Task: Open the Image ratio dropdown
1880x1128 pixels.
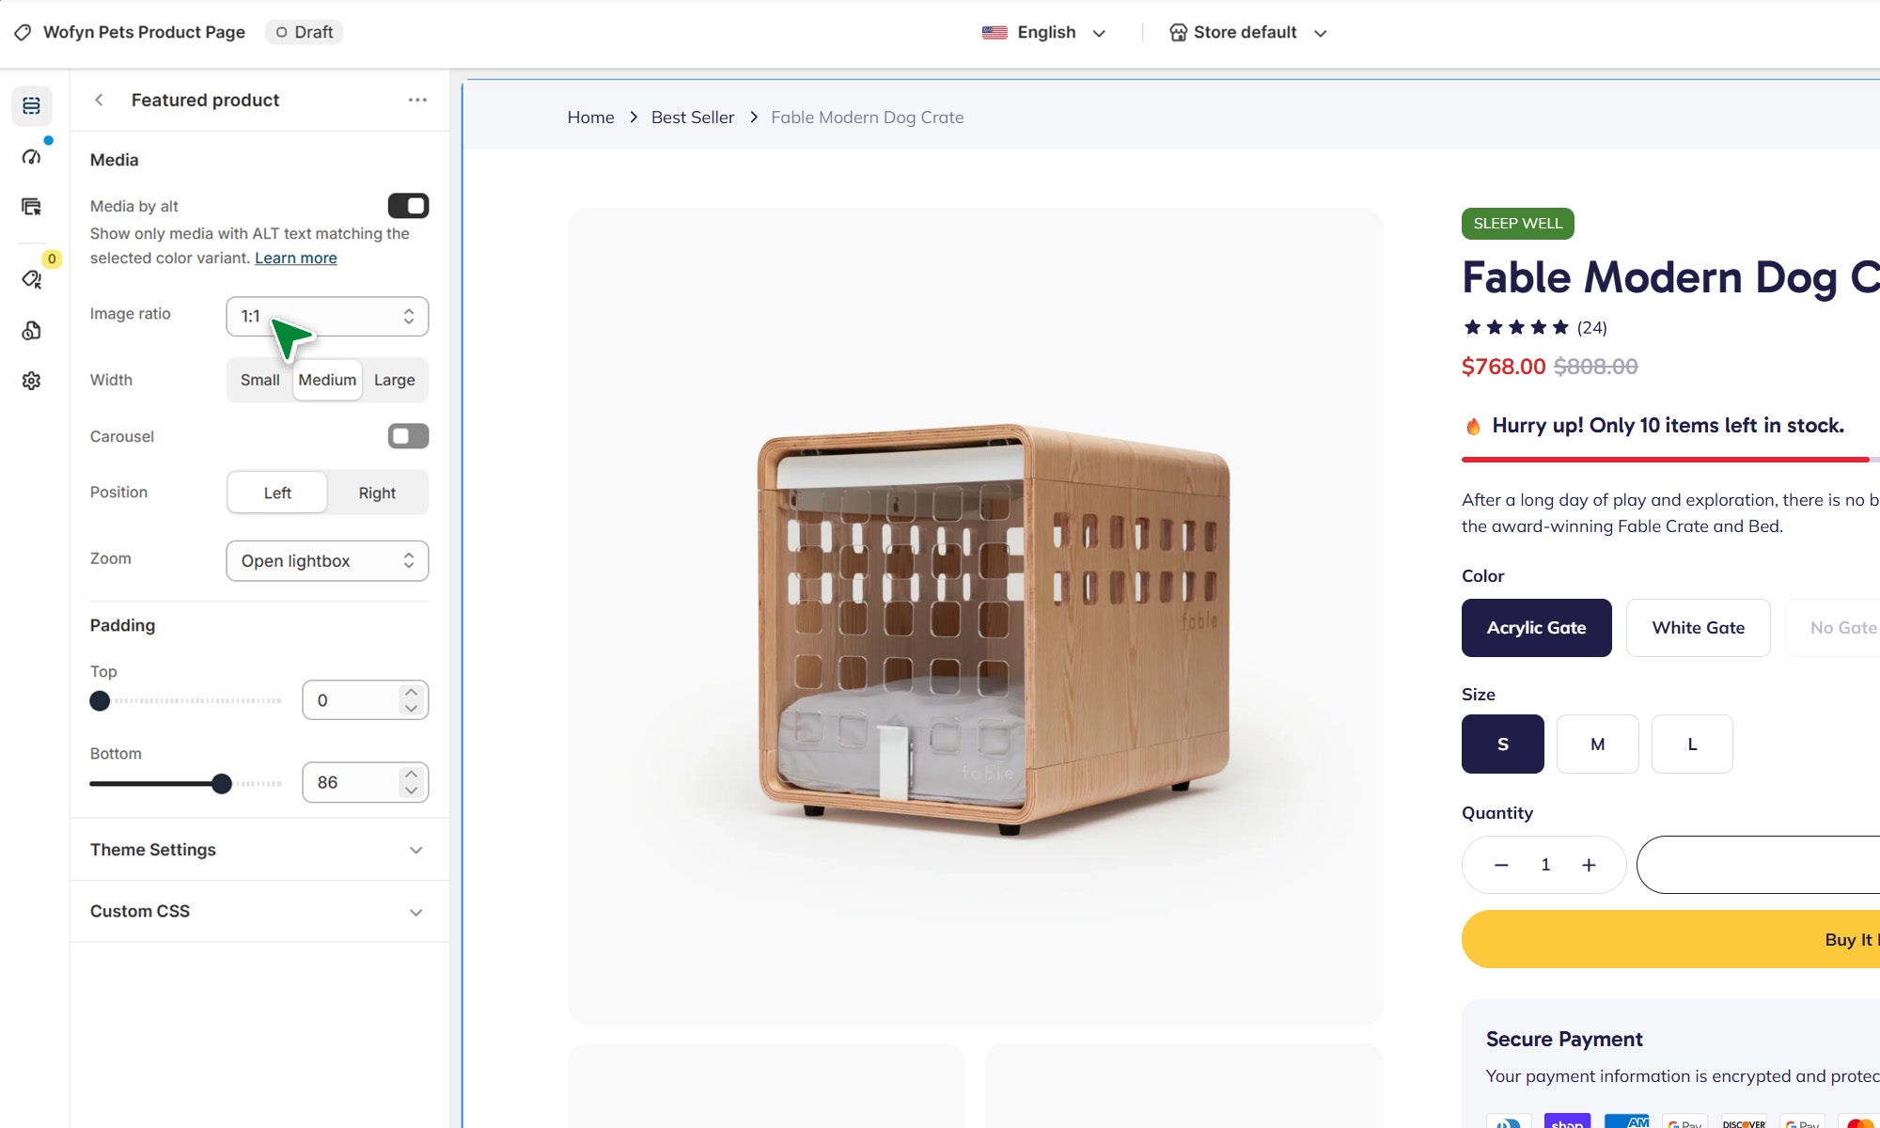Action: pos(327,317)
